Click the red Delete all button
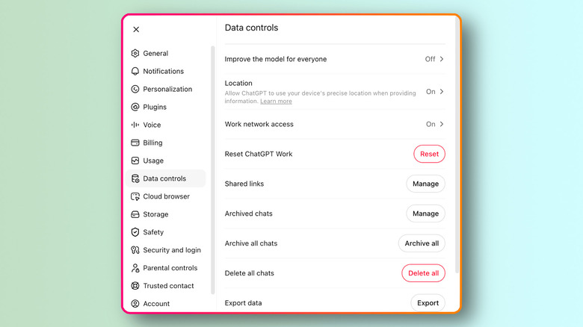The image size is (583, 327). [x=424, y=273]
